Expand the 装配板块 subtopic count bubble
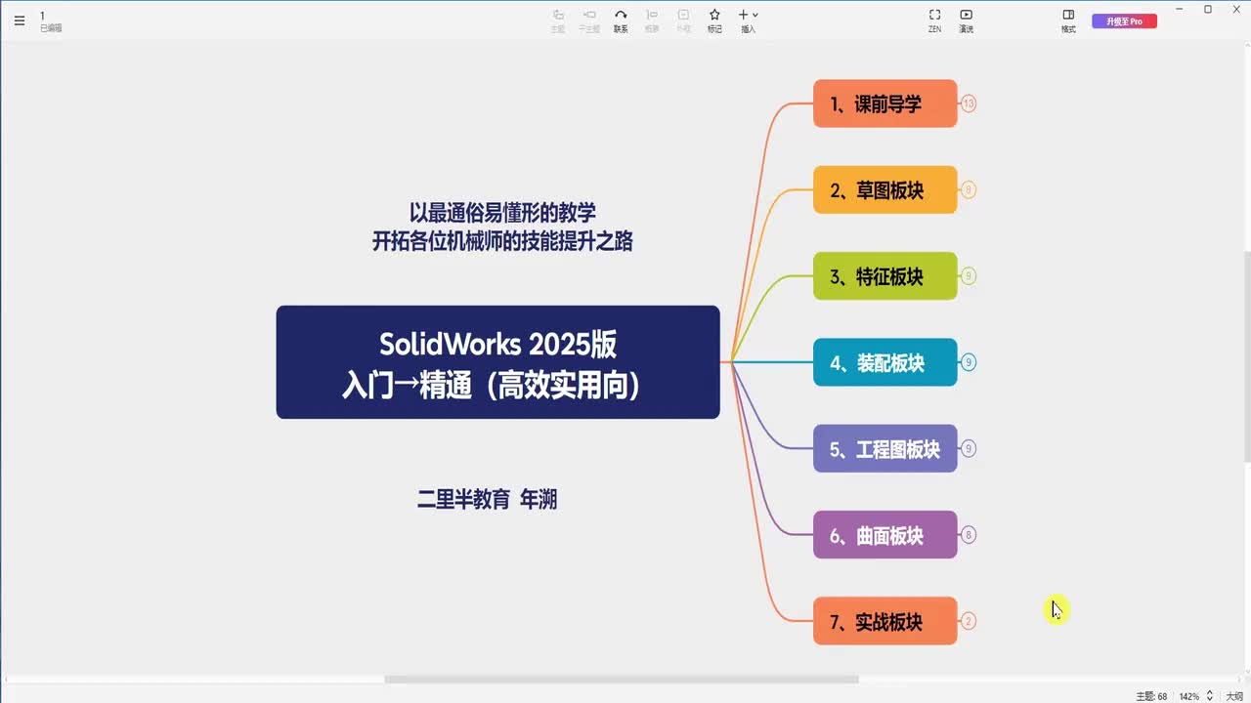Viewport: 1251px width, 703px height. pyautogui.click(x=969, y=362)
